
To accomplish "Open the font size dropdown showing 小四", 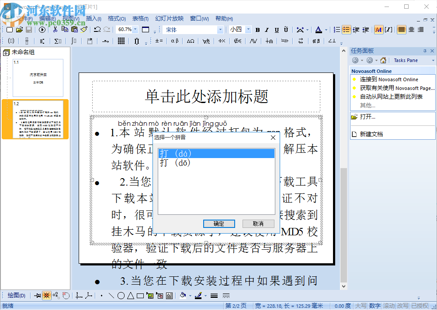I will coord(247,29).
